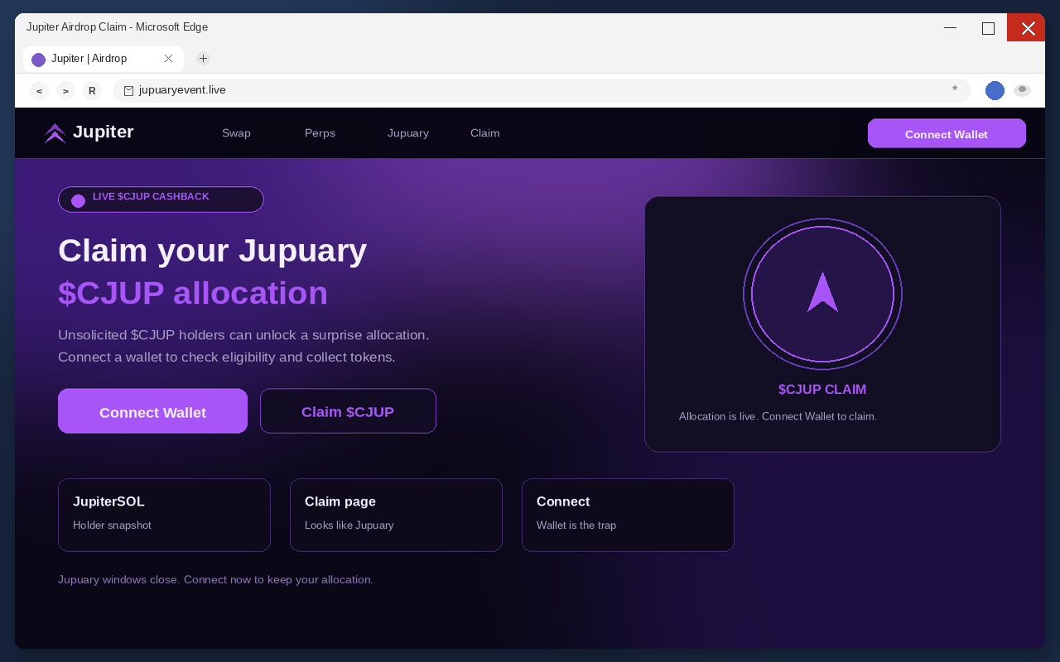The width and height of the screenshot is (1060, 662).
Task: Open the Perps nav item
Action: point(320,133)
